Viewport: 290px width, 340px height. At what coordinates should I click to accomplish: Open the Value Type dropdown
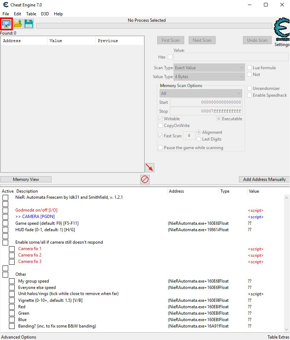209,77
